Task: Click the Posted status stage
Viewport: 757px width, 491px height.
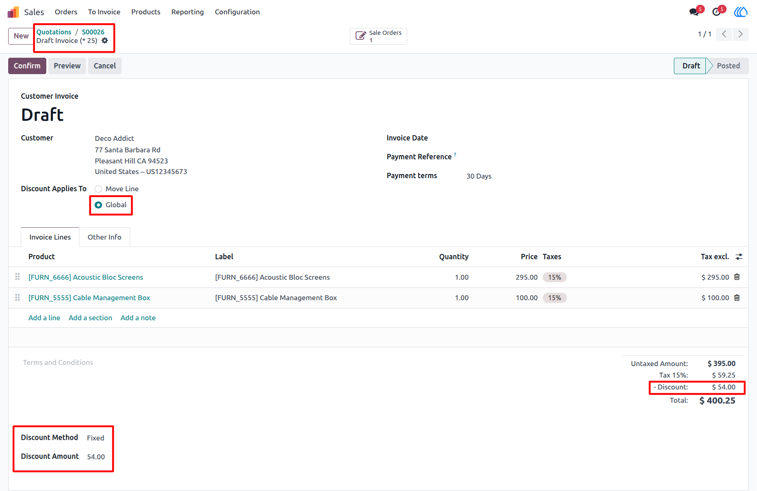Action: pos(728,66)
